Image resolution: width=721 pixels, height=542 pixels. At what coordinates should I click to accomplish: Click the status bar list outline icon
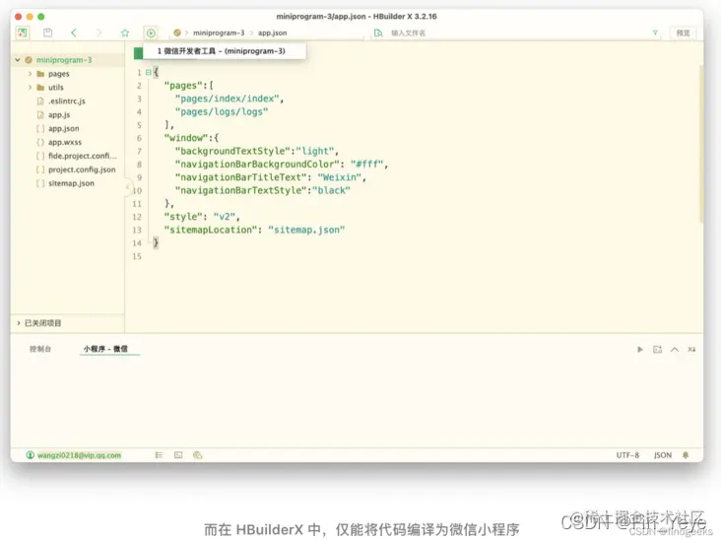160,455
